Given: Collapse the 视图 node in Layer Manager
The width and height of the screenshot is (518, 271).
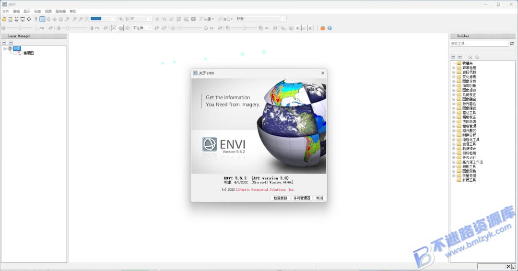Looking at the screenshot, I should [x=5, y=48].
